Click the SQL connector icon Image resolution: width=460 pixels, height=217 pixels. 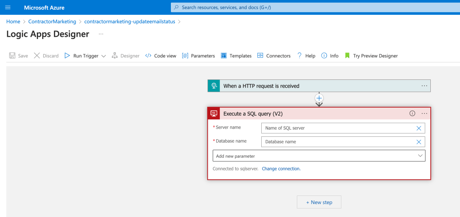(214, 113)
